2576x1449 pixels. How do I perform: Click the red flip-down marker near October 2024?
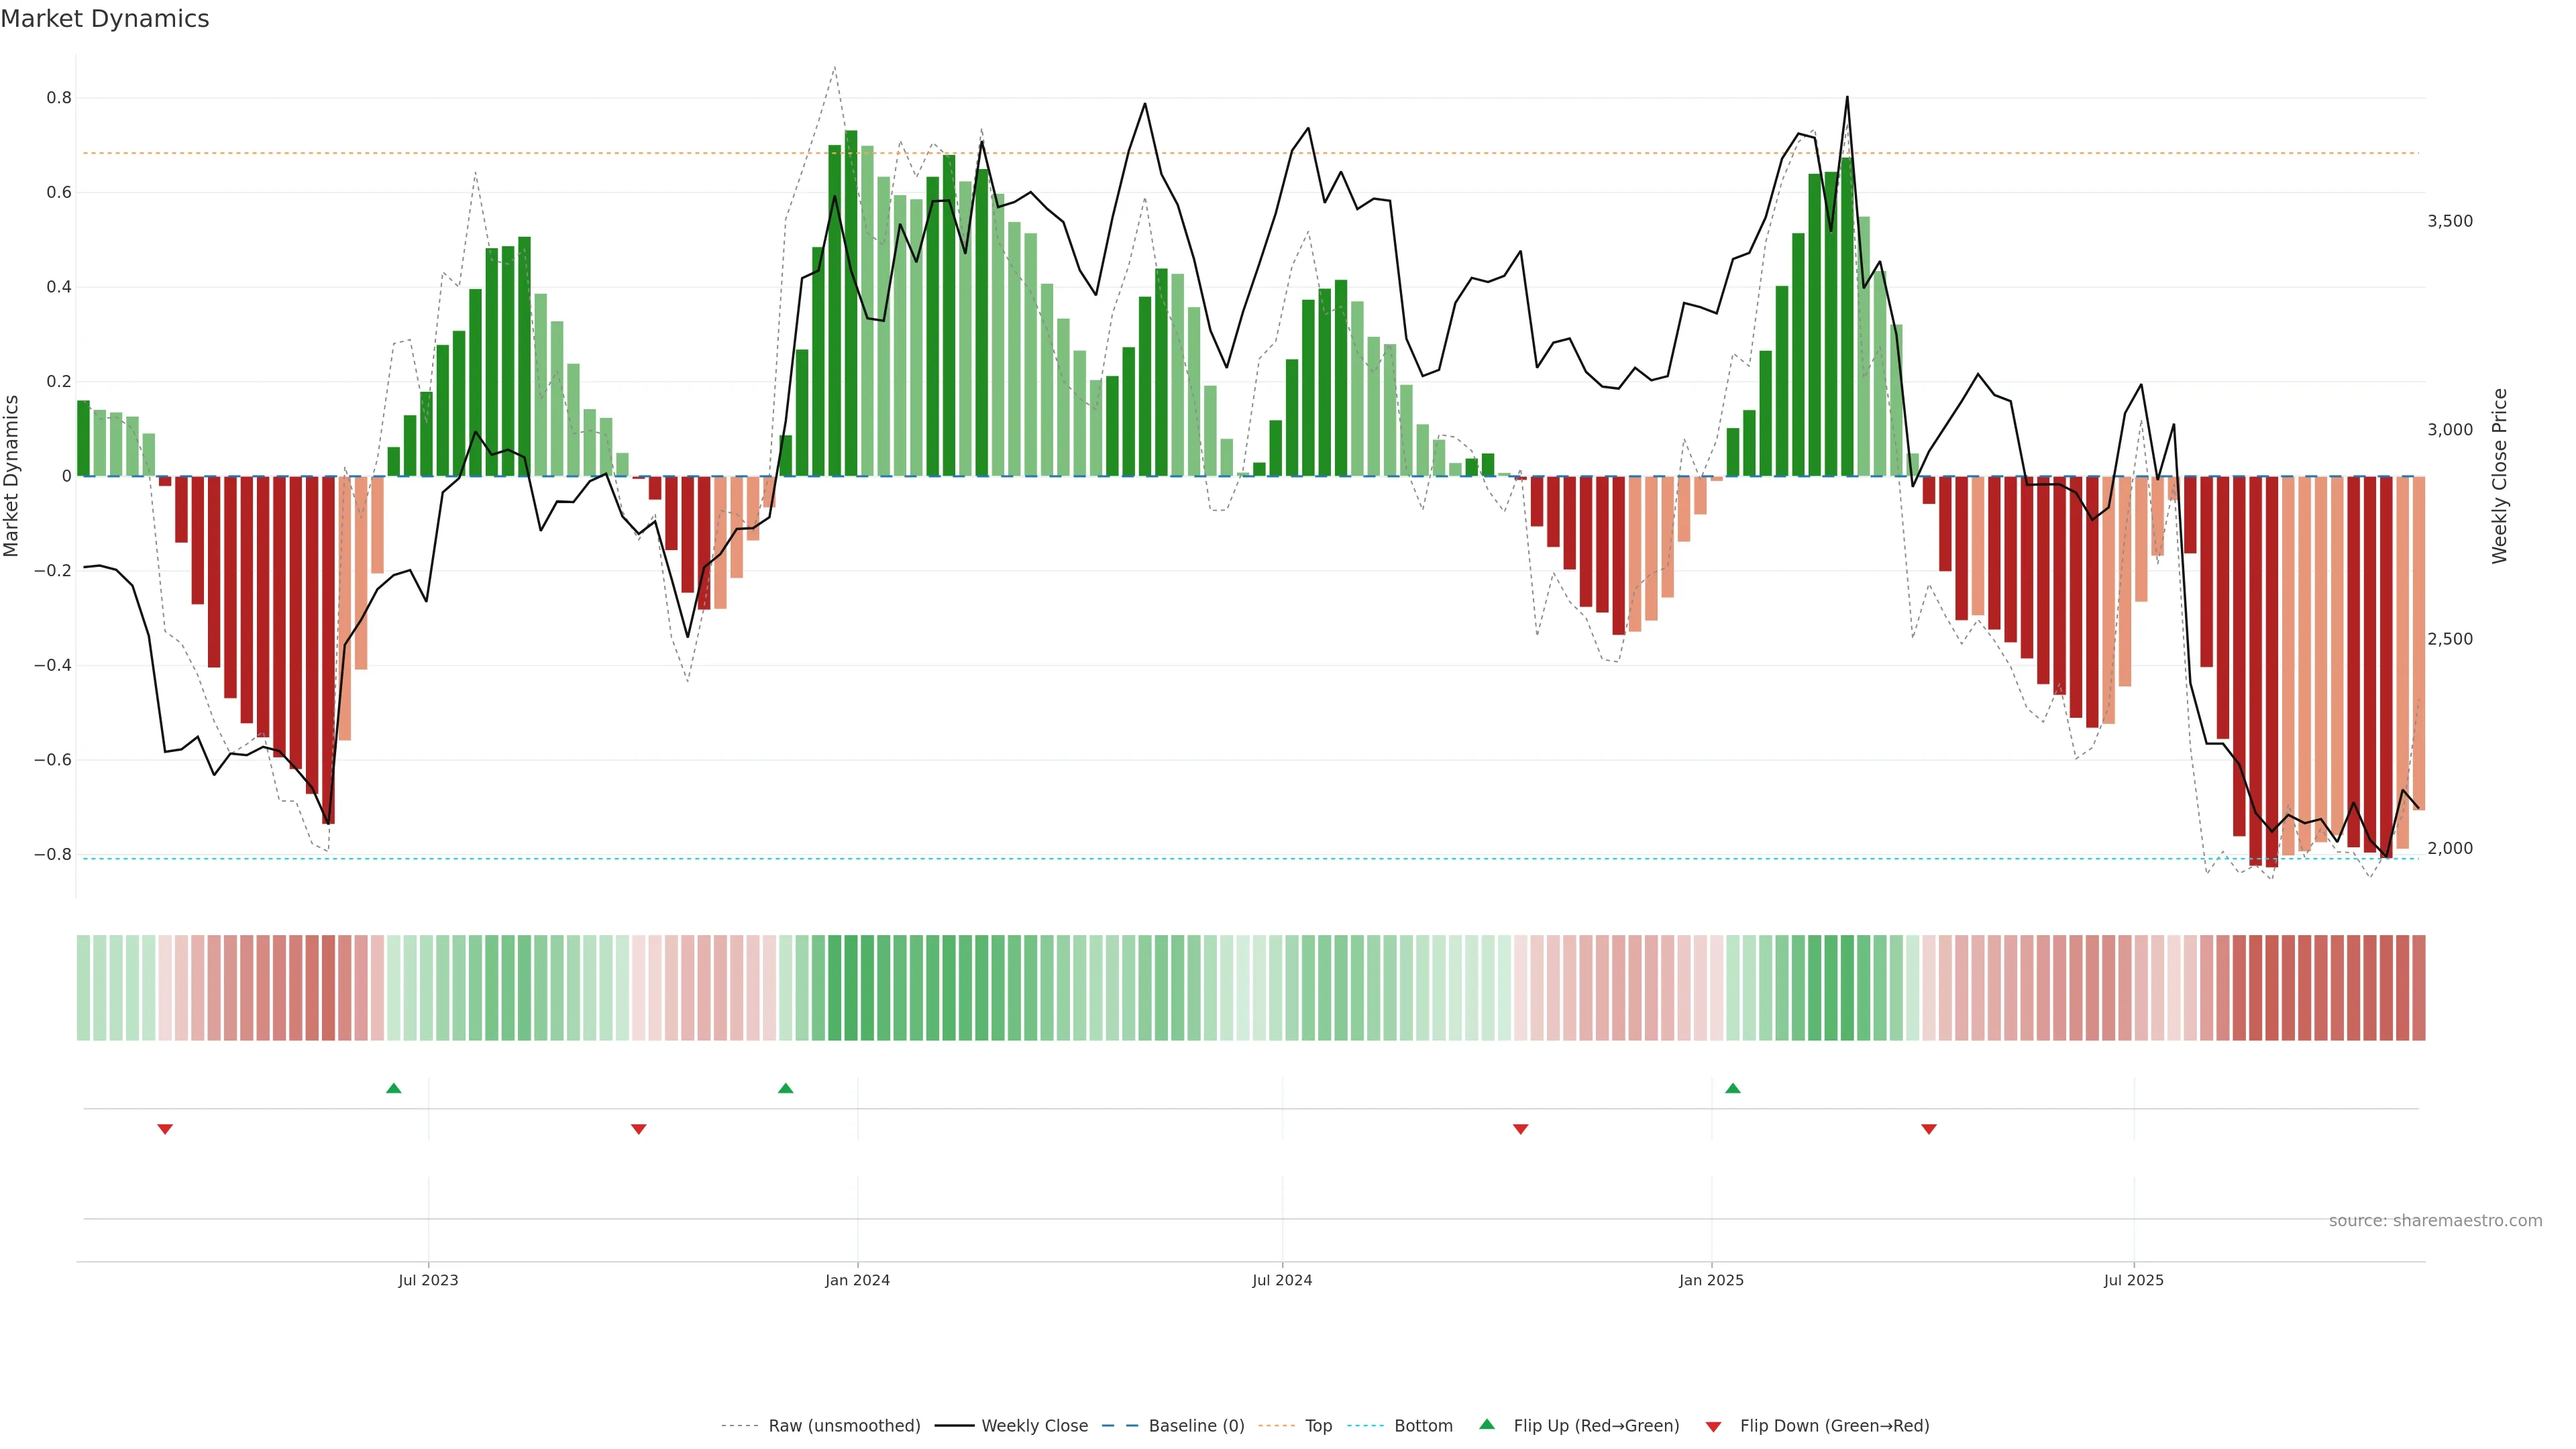pos(1521,1129)
